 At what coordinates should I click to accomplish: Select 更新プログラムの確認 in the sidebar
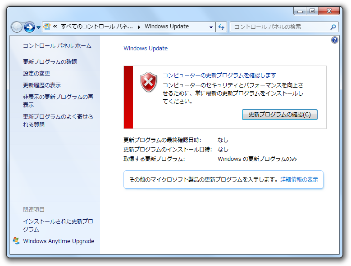[50, 62]
